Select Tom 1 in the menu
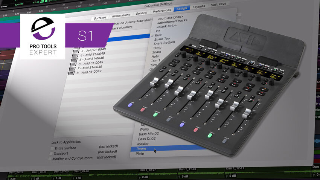320x180 pixels. coord(155,61)
